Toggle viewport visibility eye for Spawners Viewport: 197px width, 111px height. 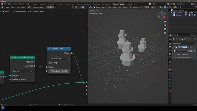coord(192,15)
